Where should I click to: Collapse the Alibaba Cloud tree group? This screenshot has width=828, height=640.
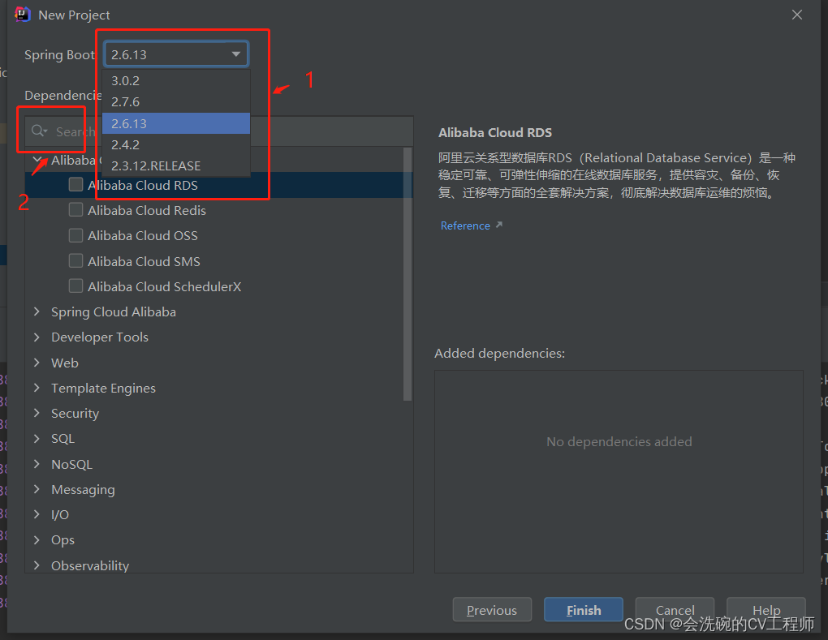tap(37, 159)
